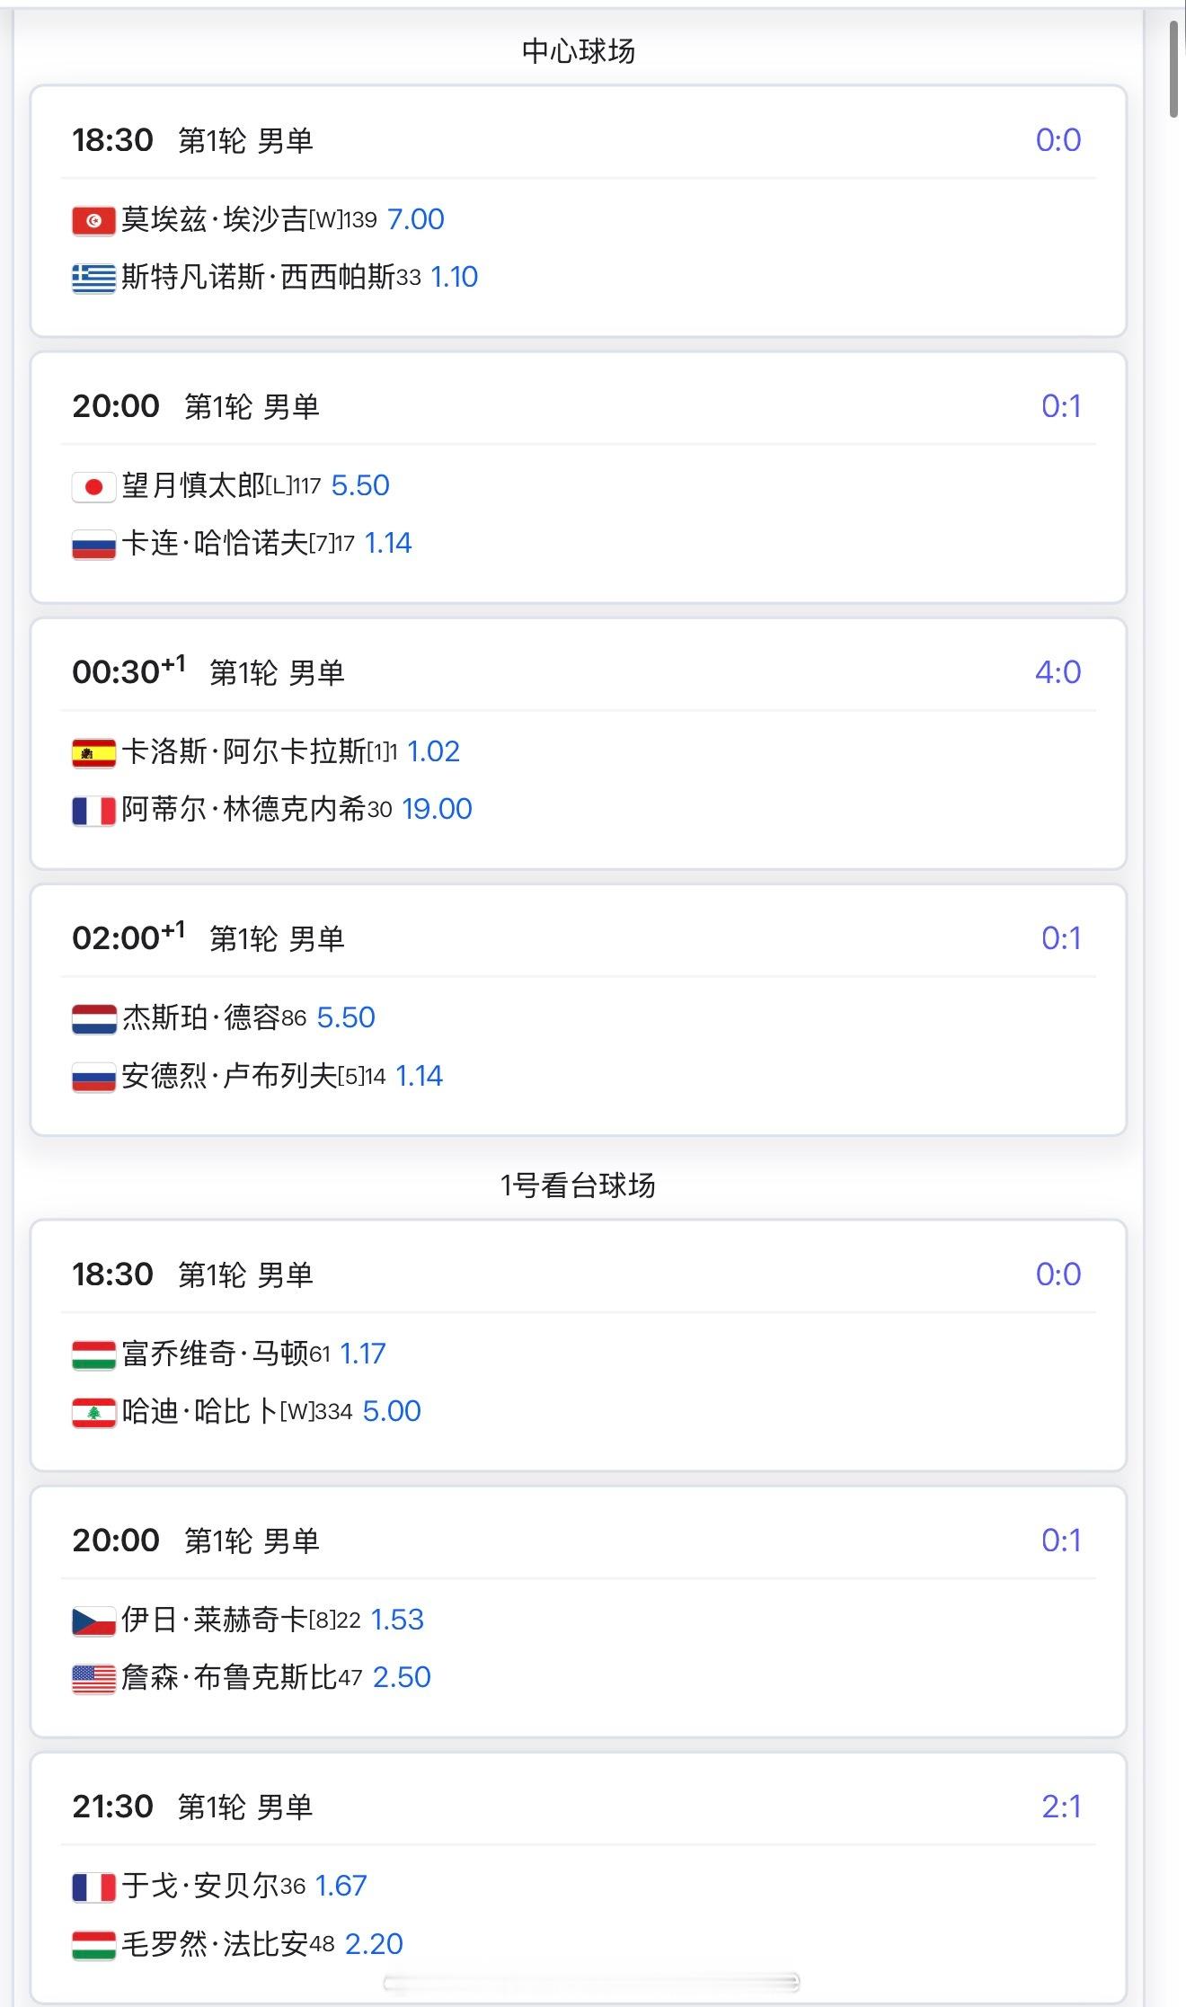
Task: Click Czech flag beside 伊日·莱赫奇卡
Action: pyautogui.click(x=93, y=1621)
